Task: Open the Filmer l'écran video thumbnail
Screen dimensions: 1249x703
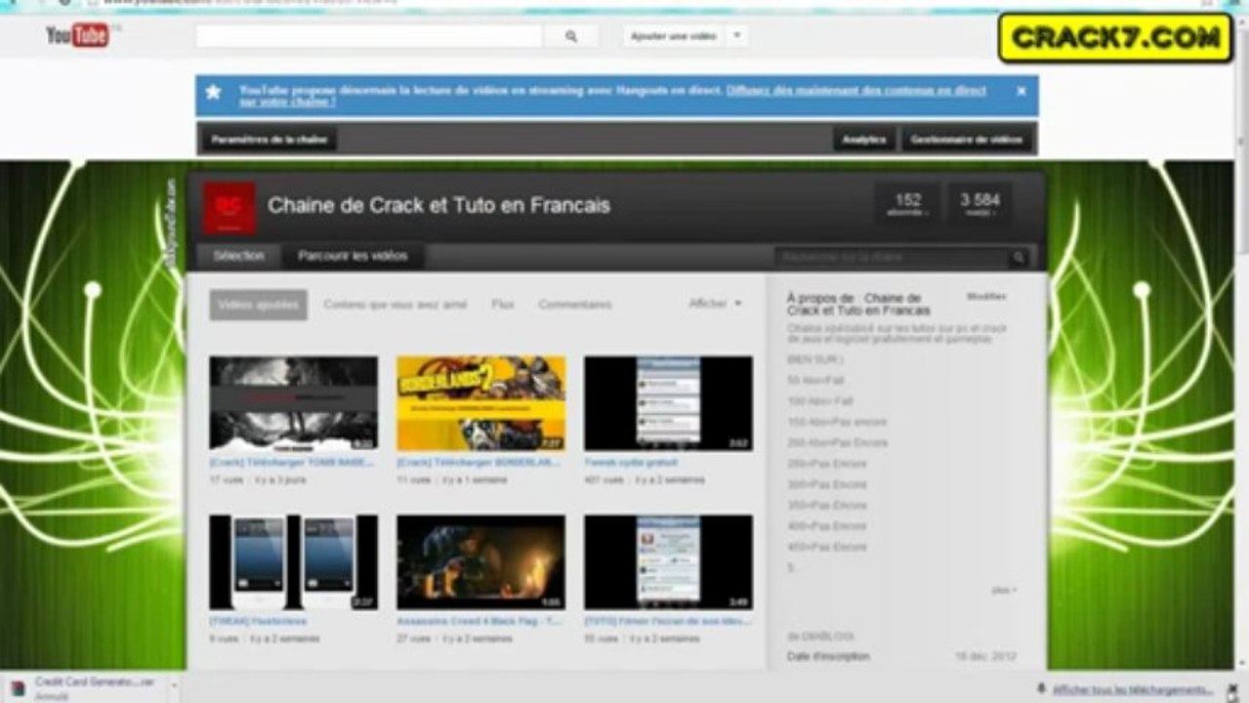Action: pyautogui.click(x=668, y=562)
